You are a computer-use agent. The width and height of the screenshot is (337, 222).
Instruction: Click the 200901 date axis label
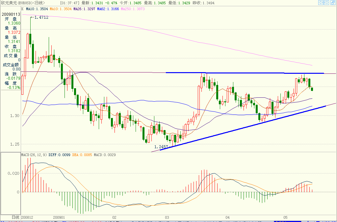59,217
